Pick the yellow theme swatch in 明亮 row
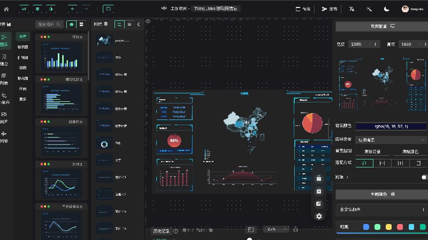Viewport: 428px width, 240px height. click(x=389, y=227)
